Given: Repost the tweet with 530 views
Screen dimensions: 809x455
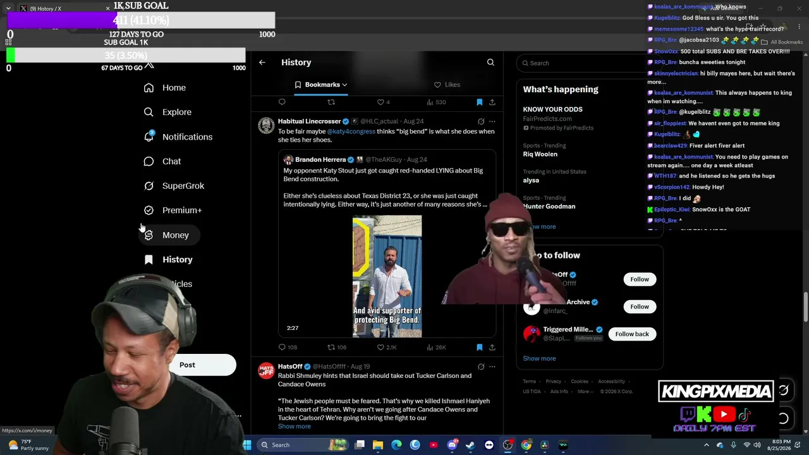Looking at the screenshot, I should [331, 102].
